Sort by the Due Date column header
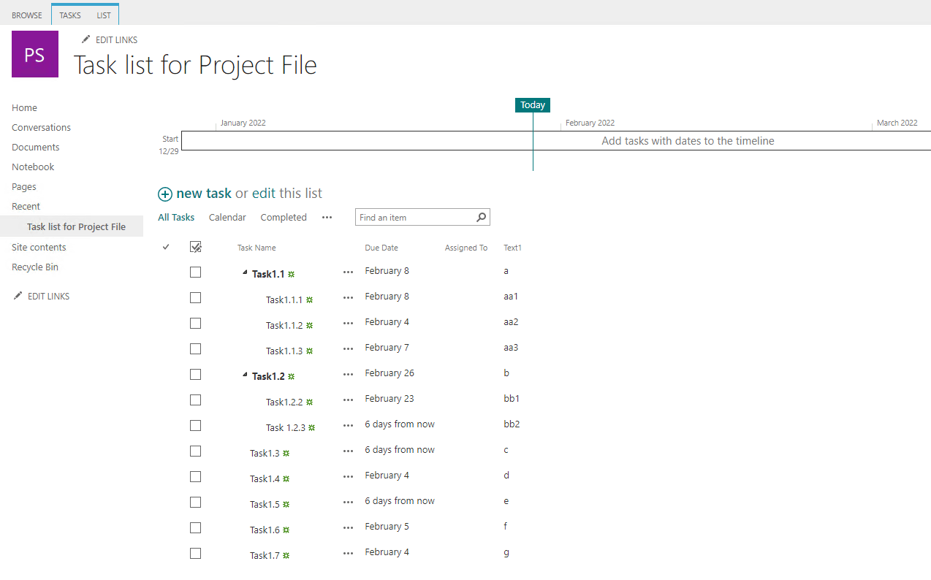Viewport: 931px width, 580px height. [381, 248]
